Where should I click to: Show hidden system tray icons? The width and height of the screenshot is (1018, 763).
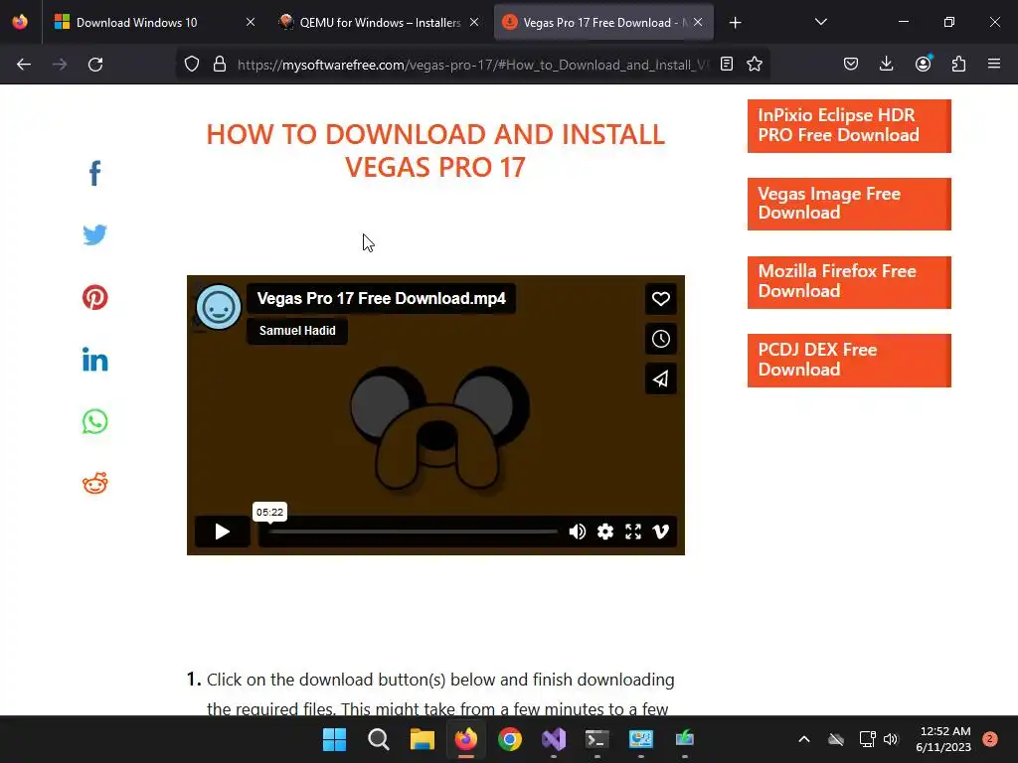click(x=803, y=739)
